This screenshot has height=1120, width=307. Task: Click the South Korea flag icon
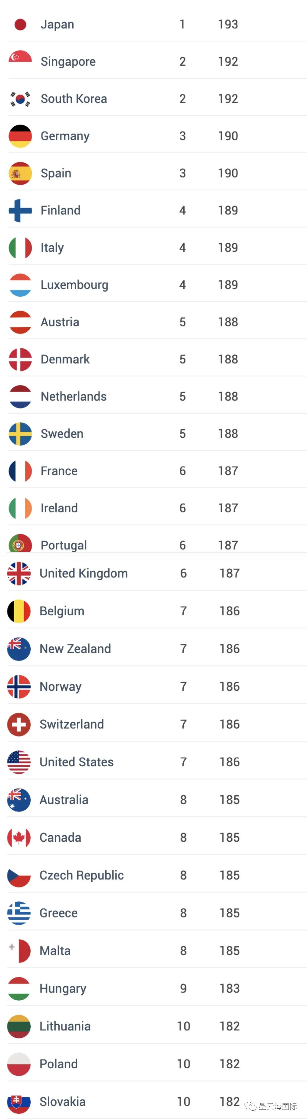pos(20,99)
